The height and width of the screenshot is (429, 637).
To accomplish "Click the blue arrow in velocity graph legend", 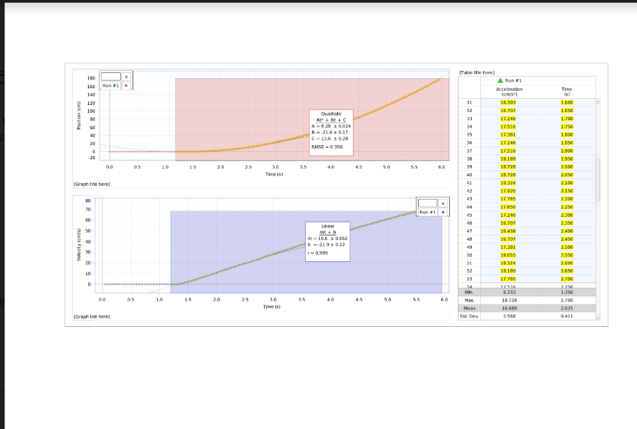I will pyautogui.click(x=443, y=212).
